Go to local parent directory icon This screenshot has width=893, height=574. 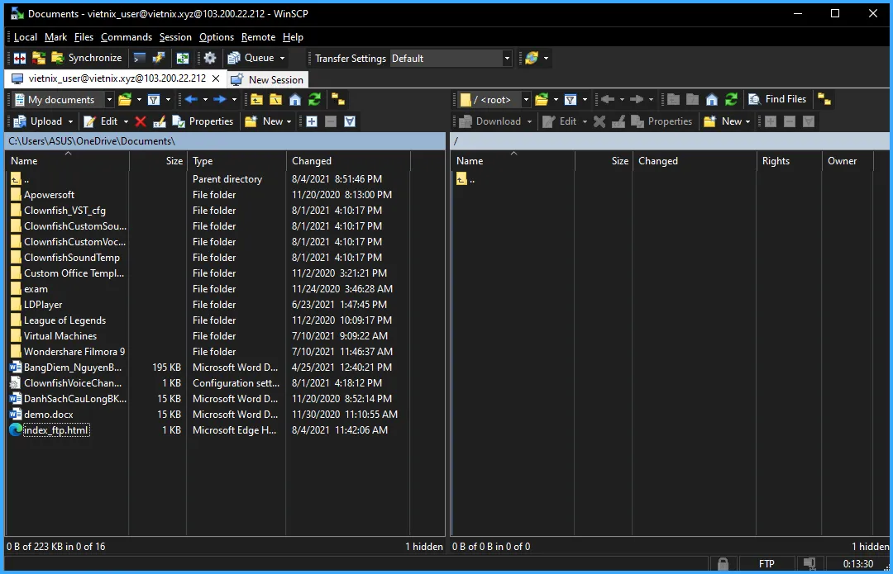coord(257,100)
